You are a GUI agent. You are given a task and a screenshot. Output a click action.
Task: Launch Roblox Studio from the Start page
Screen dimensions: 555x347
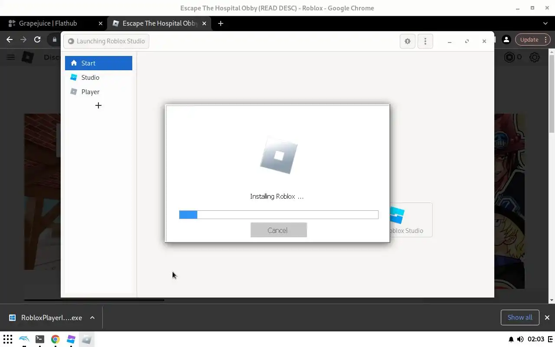pyautogui.click(x=410, y=220)
